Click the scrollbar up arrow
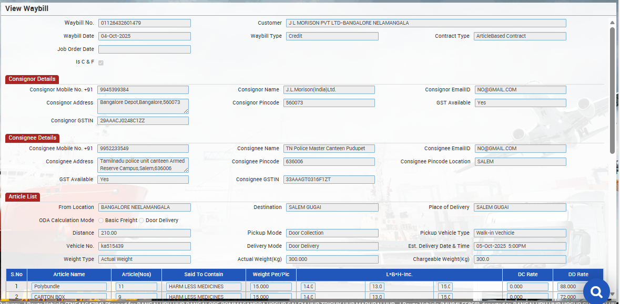 (612, 23)
